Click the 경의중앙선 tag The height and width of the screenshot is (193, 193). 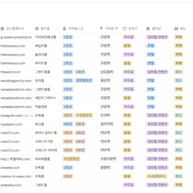(84, 80)
